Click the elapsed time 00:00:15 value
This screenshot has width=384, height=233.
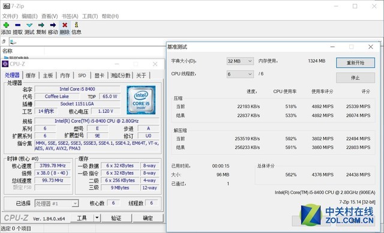click(221, 166)
